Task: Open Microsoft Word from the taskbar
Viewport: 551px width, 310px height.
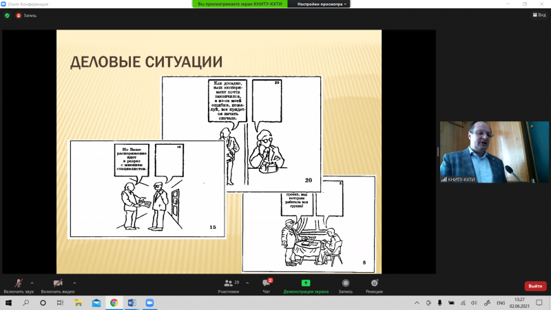Action: click(132, 302)
